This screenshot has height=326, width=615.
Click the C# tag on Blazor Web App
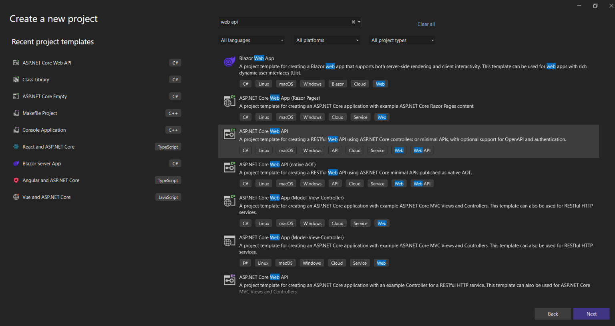coord(245,83)
